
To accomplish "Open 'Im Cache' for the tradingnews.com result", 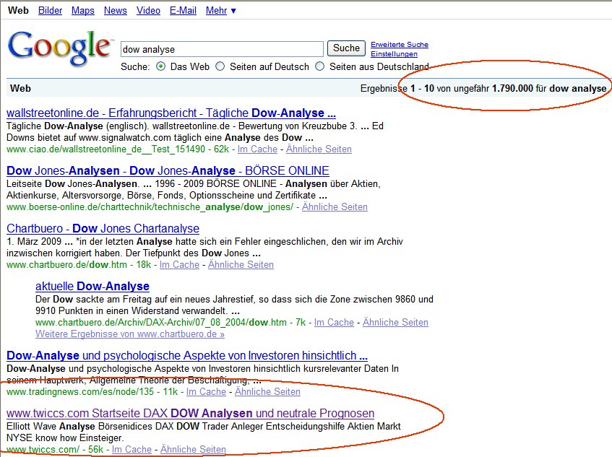I will coord(206,392).
